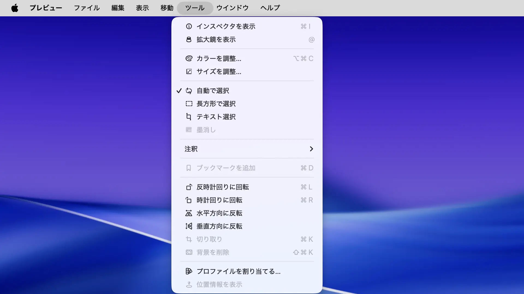This screenshot has width=524, height=294.
Task: Click the horizontal flip icon
Action: pos(189,213)
